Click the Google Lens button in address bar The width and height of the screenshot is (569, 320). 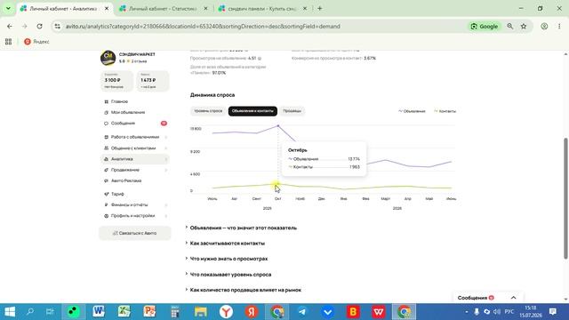click(484, 26)
